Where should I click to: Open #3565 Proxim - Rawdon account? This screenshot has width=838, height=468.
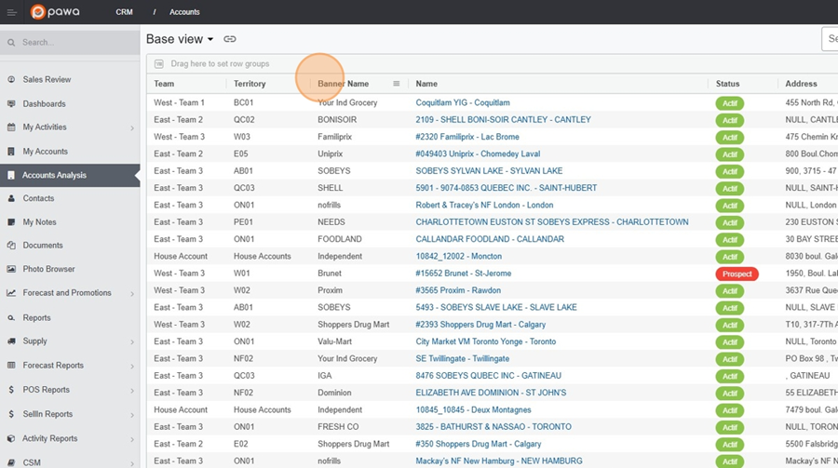pyautogui.click(x=458, y=290)
